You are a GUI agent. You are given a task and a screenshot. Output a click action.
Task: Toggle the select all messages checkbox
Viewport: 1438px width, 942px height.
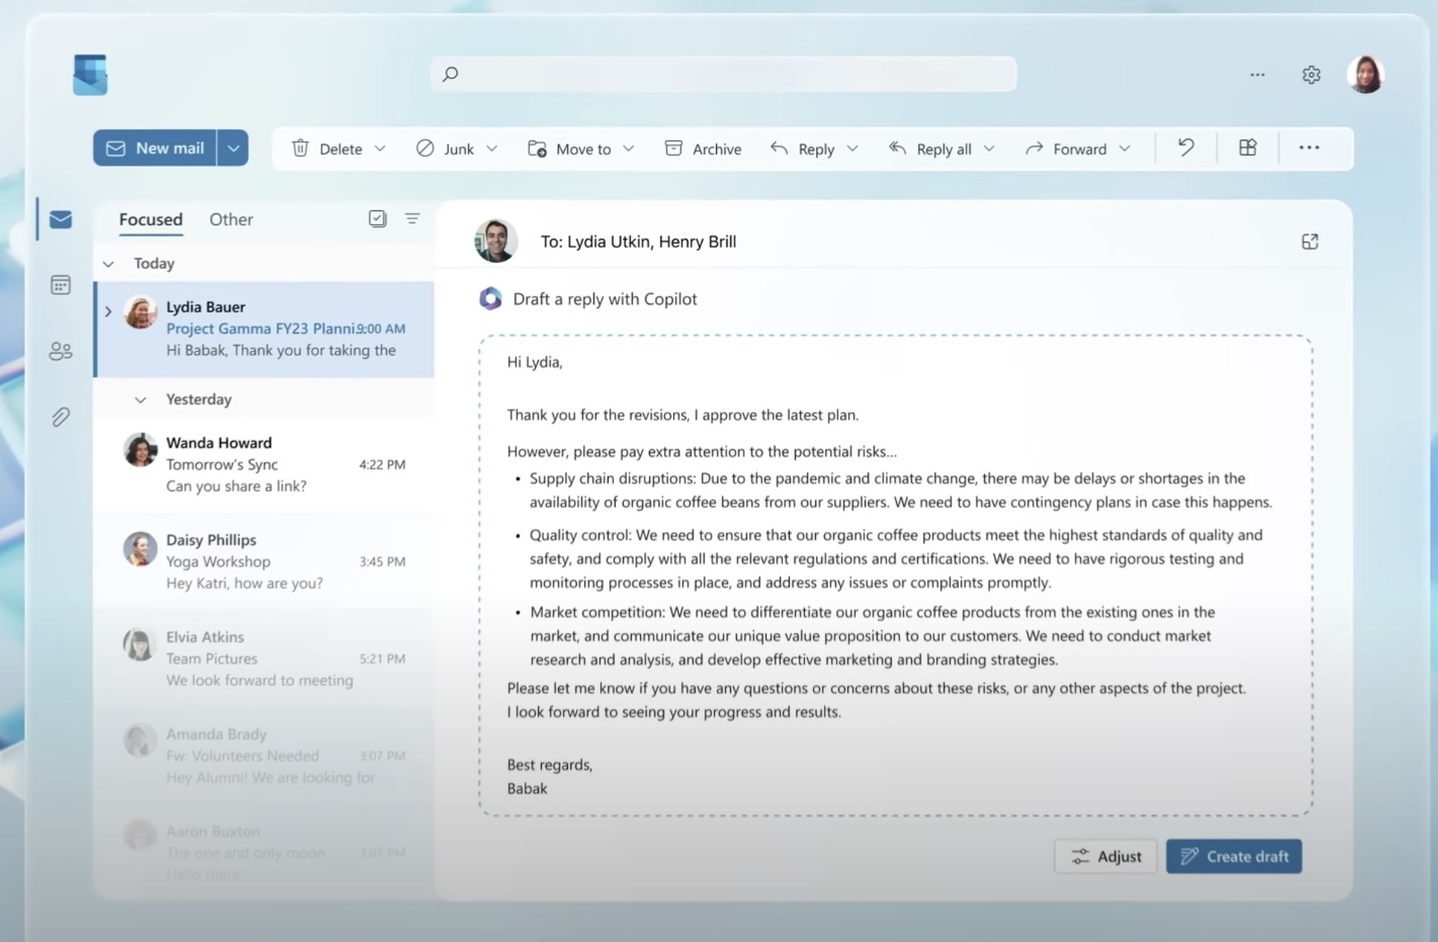coord(377,219)
